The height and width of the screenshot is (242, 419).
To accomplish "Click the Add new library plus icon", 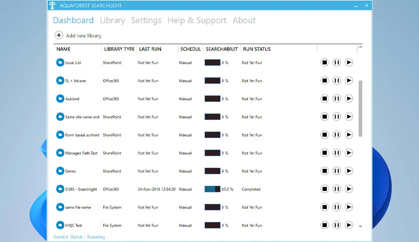I will click(x=59, y=35).
